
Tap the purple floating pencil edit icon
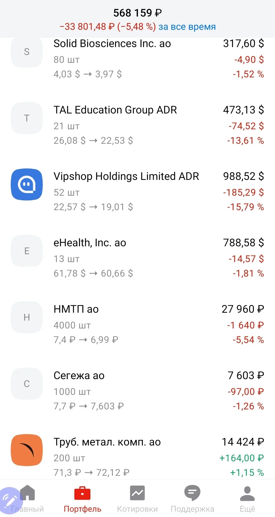[10, 500]
